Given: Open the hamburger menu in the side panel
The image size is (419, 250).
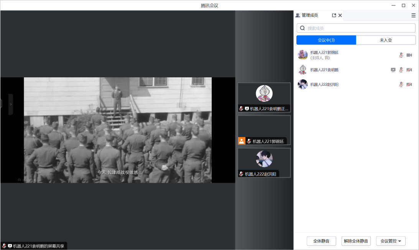Looking at the screenshot, I should click(413, 15).
